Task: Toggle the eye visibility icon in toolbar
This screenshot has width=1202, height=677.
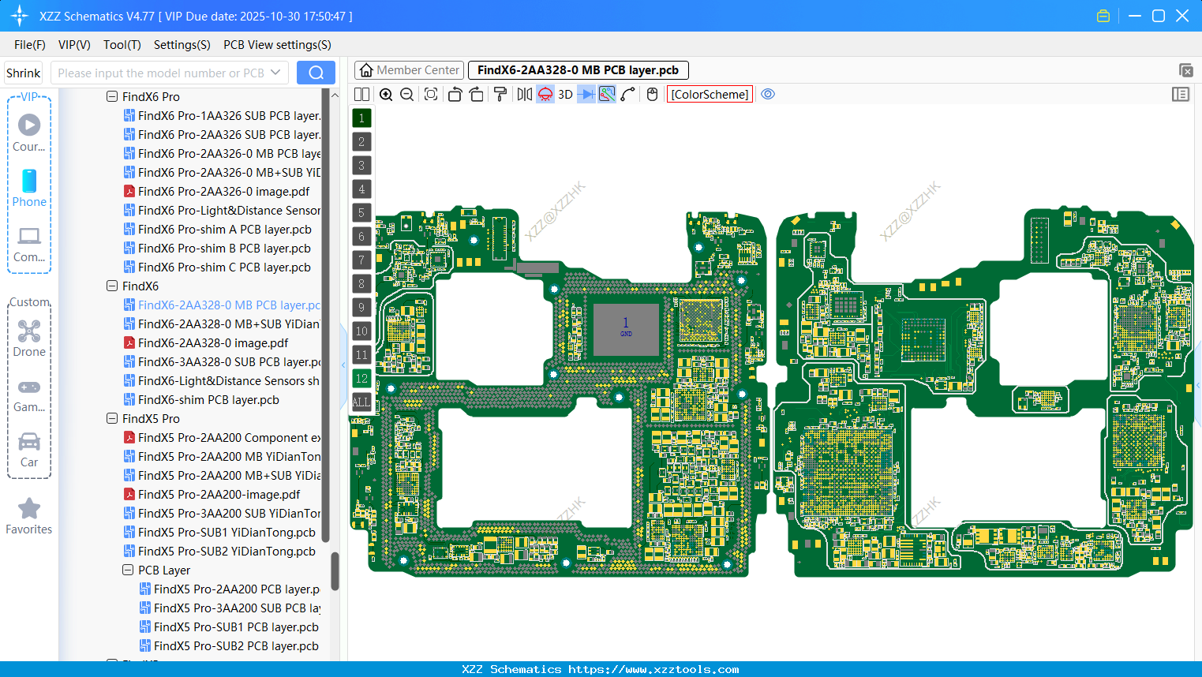Action: [x=768, y=94]
